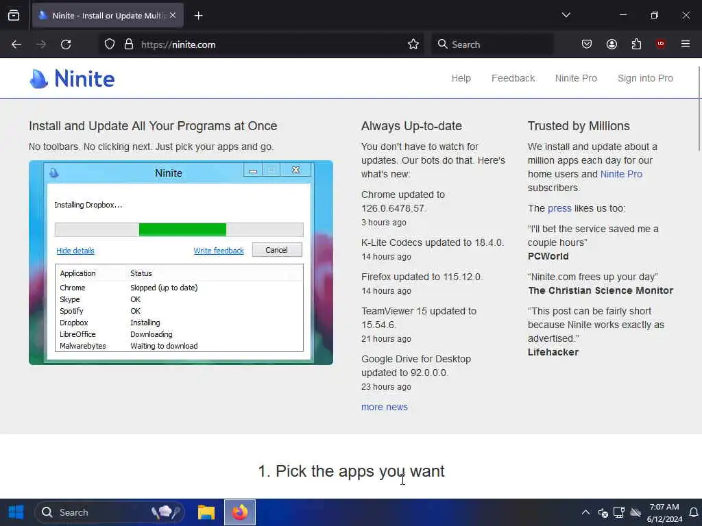
Task: Open the Pocket save icon
Action: [x=587, y=44]
